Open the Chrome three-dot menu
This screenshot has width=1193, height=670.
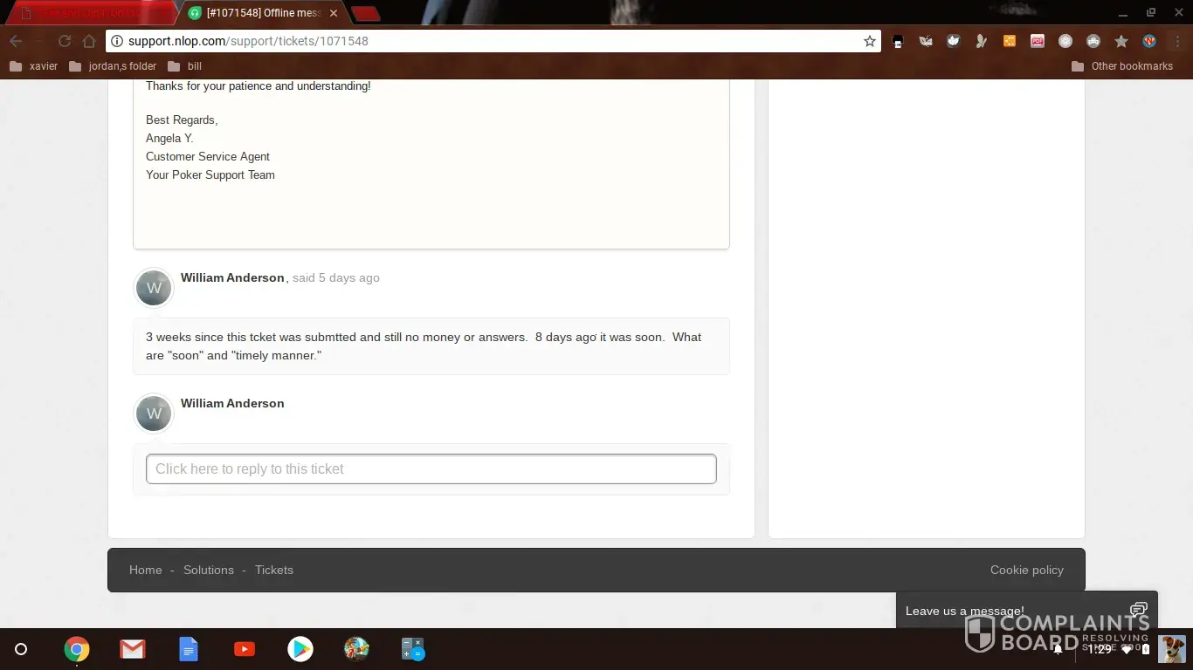point(1176,41)
